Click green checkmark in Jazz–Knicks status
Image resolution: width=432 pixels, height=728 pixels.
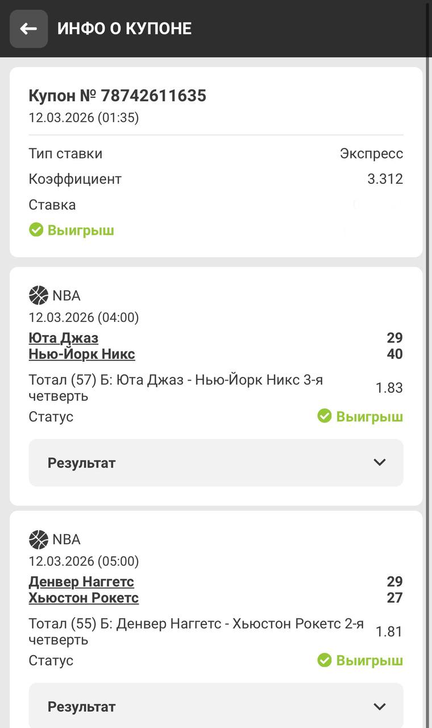tap(325, 416)
